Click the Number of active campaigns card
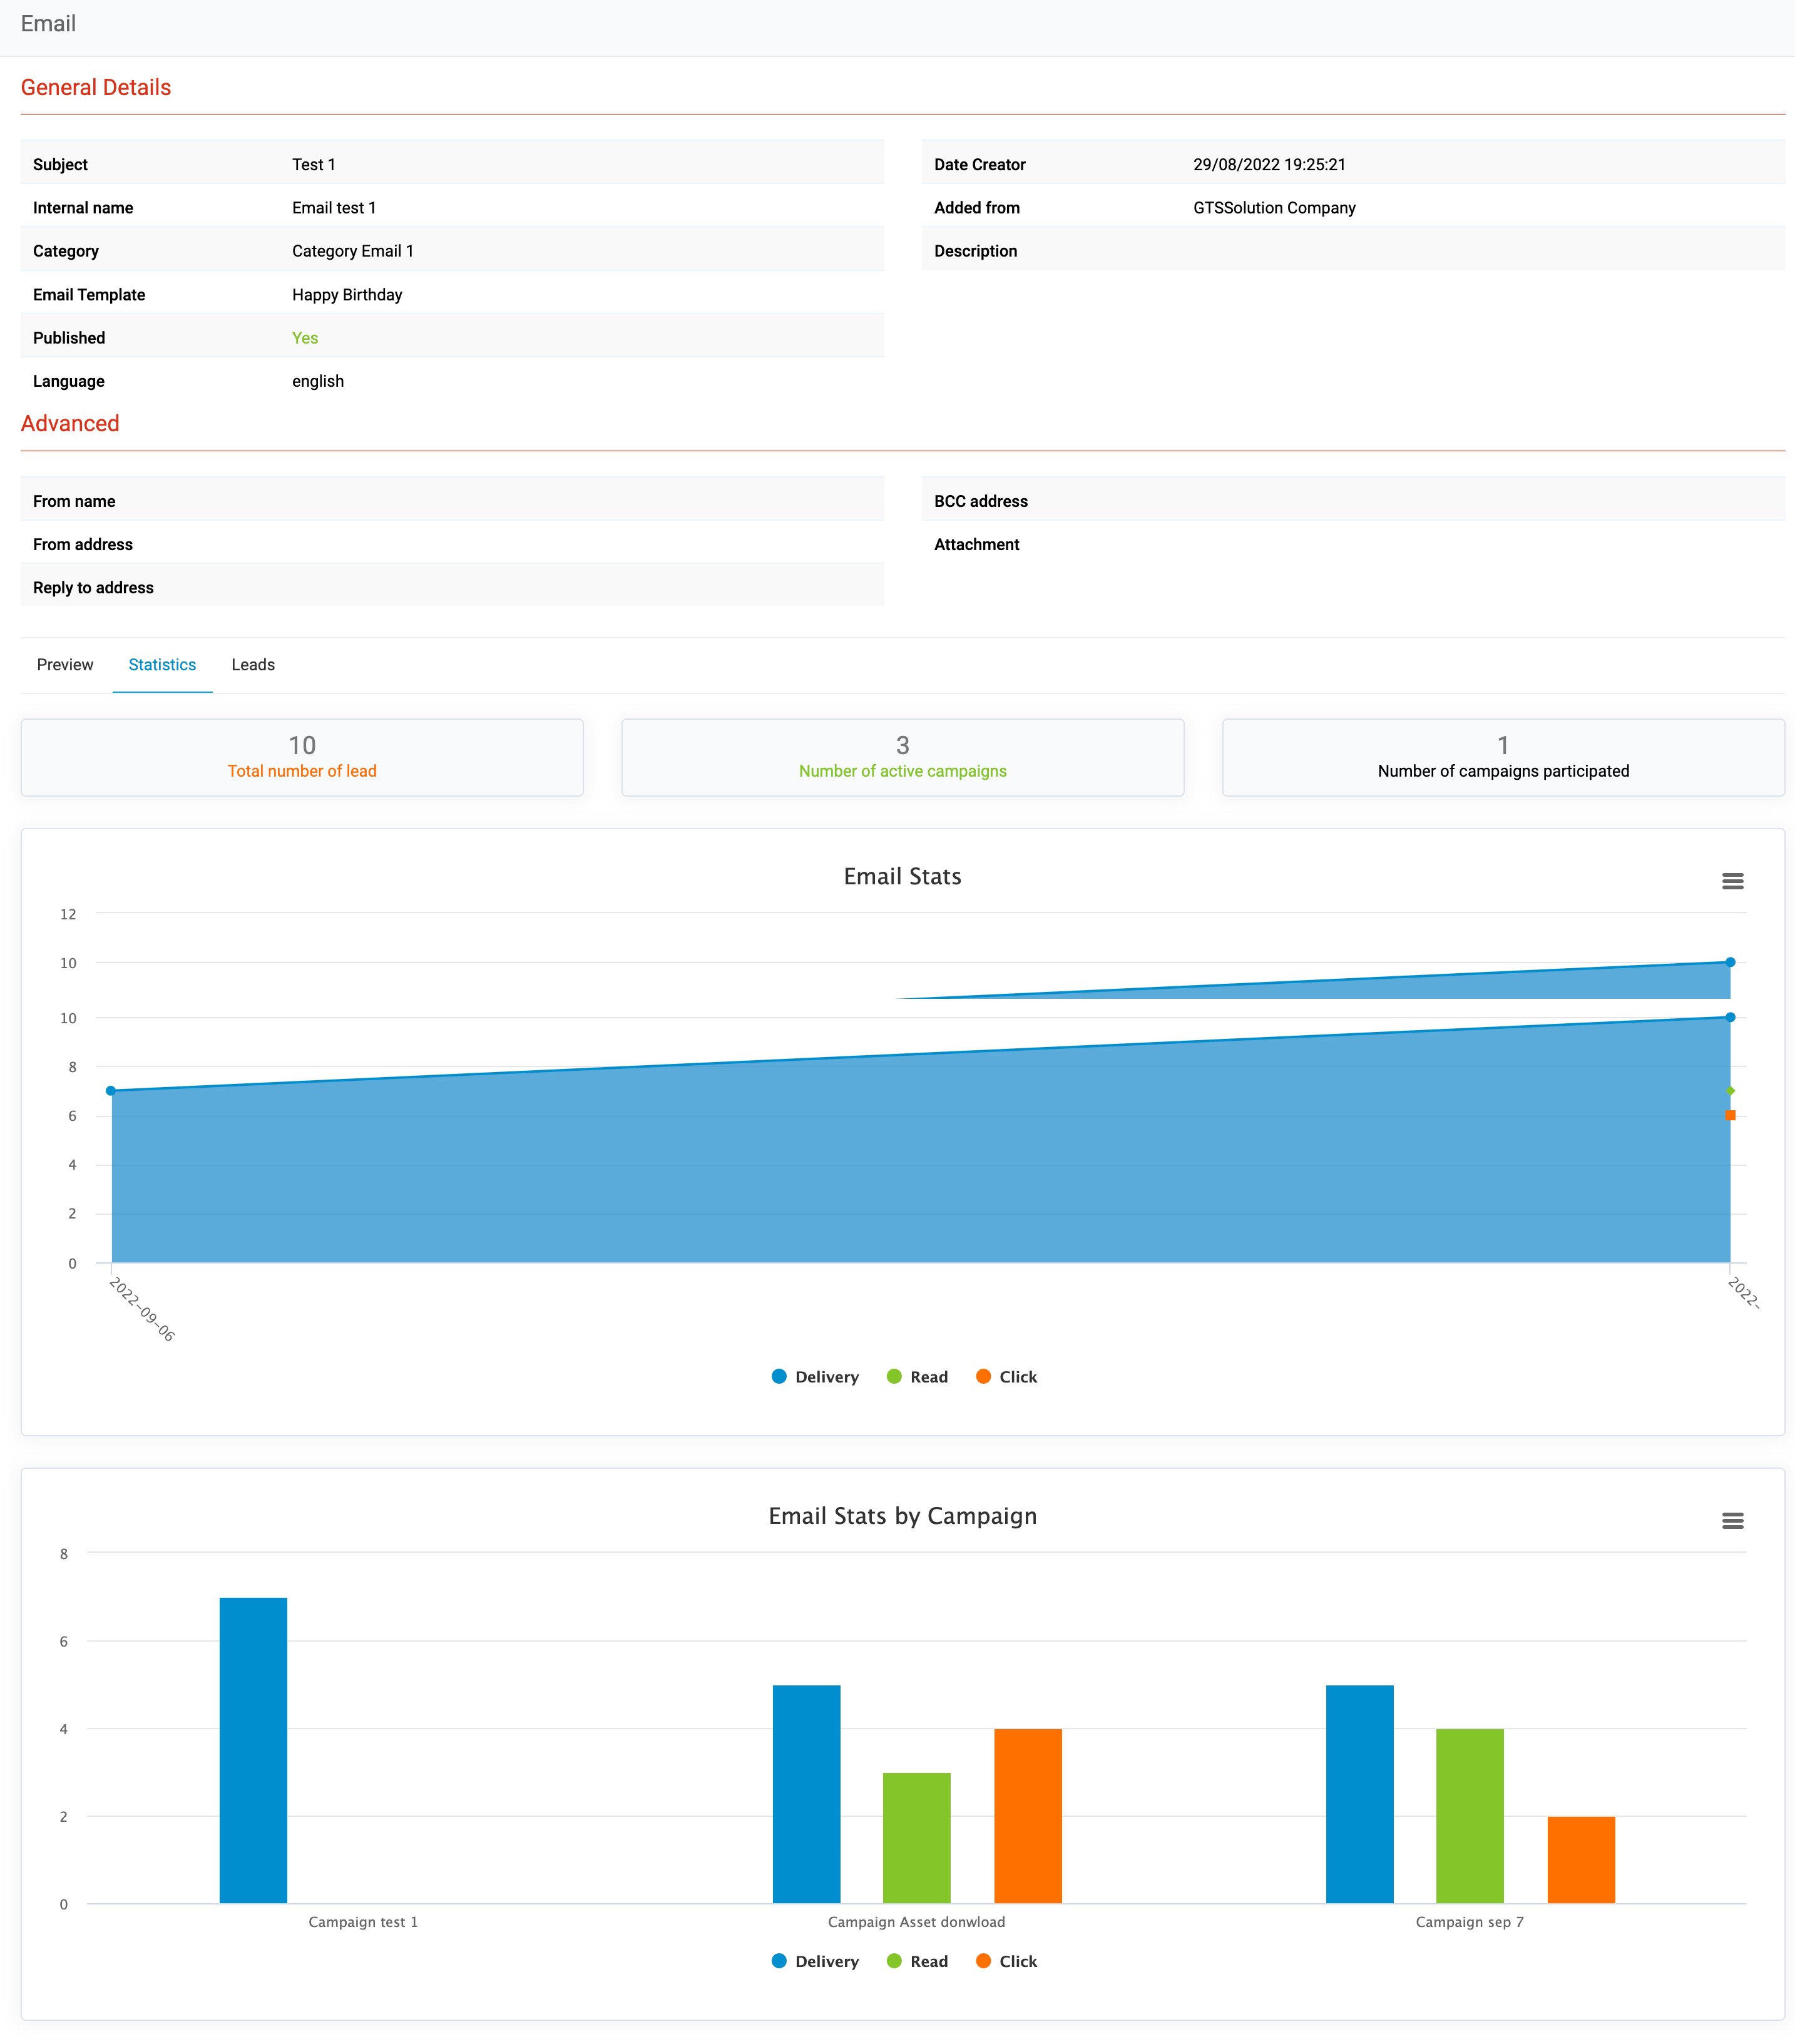Screen dimensions: 1795x2044 902,757
